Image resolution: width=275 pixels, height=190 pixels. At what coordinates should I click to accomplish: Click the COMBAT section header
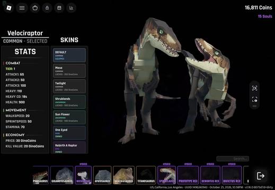coord(13,63)
